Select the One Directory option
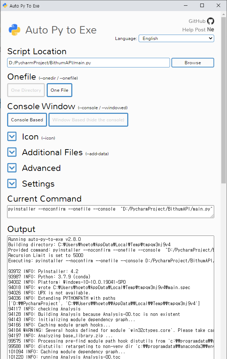 [26, 90]
